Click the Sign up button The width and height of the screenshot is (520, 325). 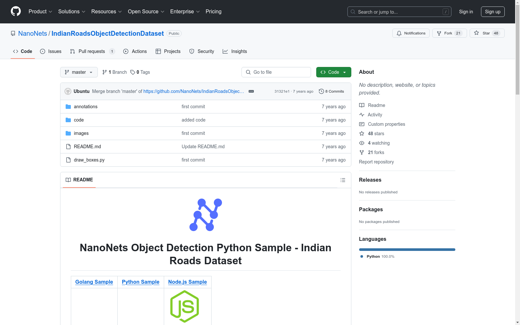493,12
